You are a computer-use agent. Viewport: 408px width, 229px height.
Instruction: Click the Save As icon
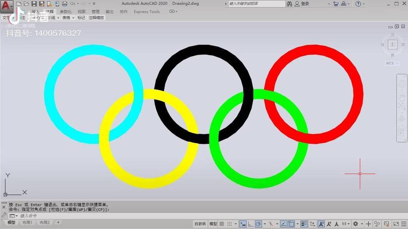tap(42, 4)
